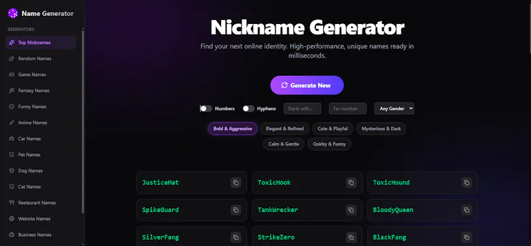The image size is (531, 246).
Task: Click the ToxicHound nickname text
Action: [392, 183]
